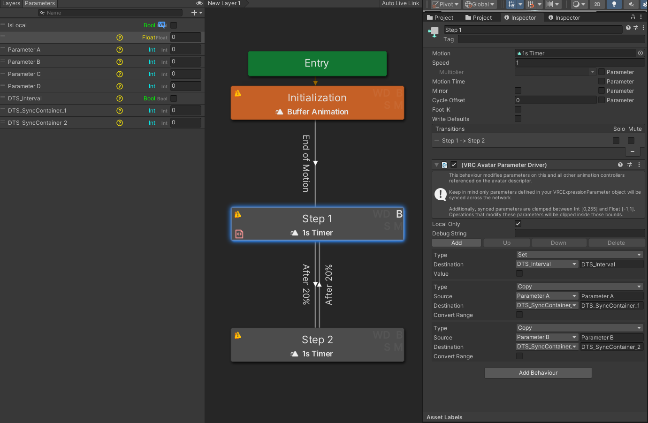Click the VR badge icon on IsLocal row

pyautogui.click(x=162, y=25)
